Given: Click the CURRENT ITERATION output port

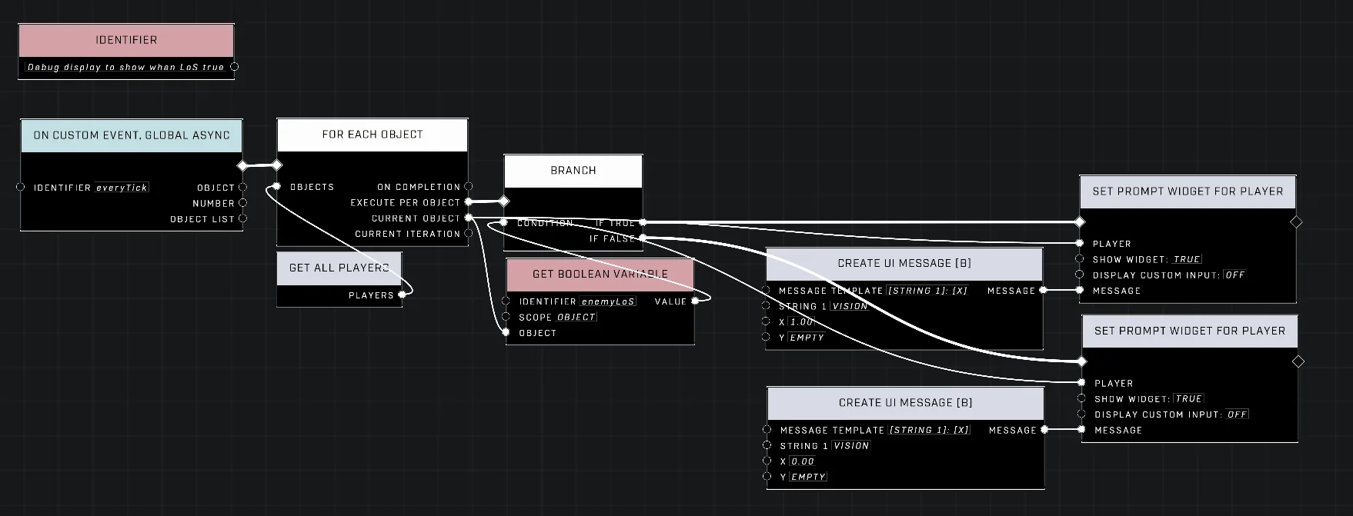Looking at the screenshot, I should tap(469, 233).
